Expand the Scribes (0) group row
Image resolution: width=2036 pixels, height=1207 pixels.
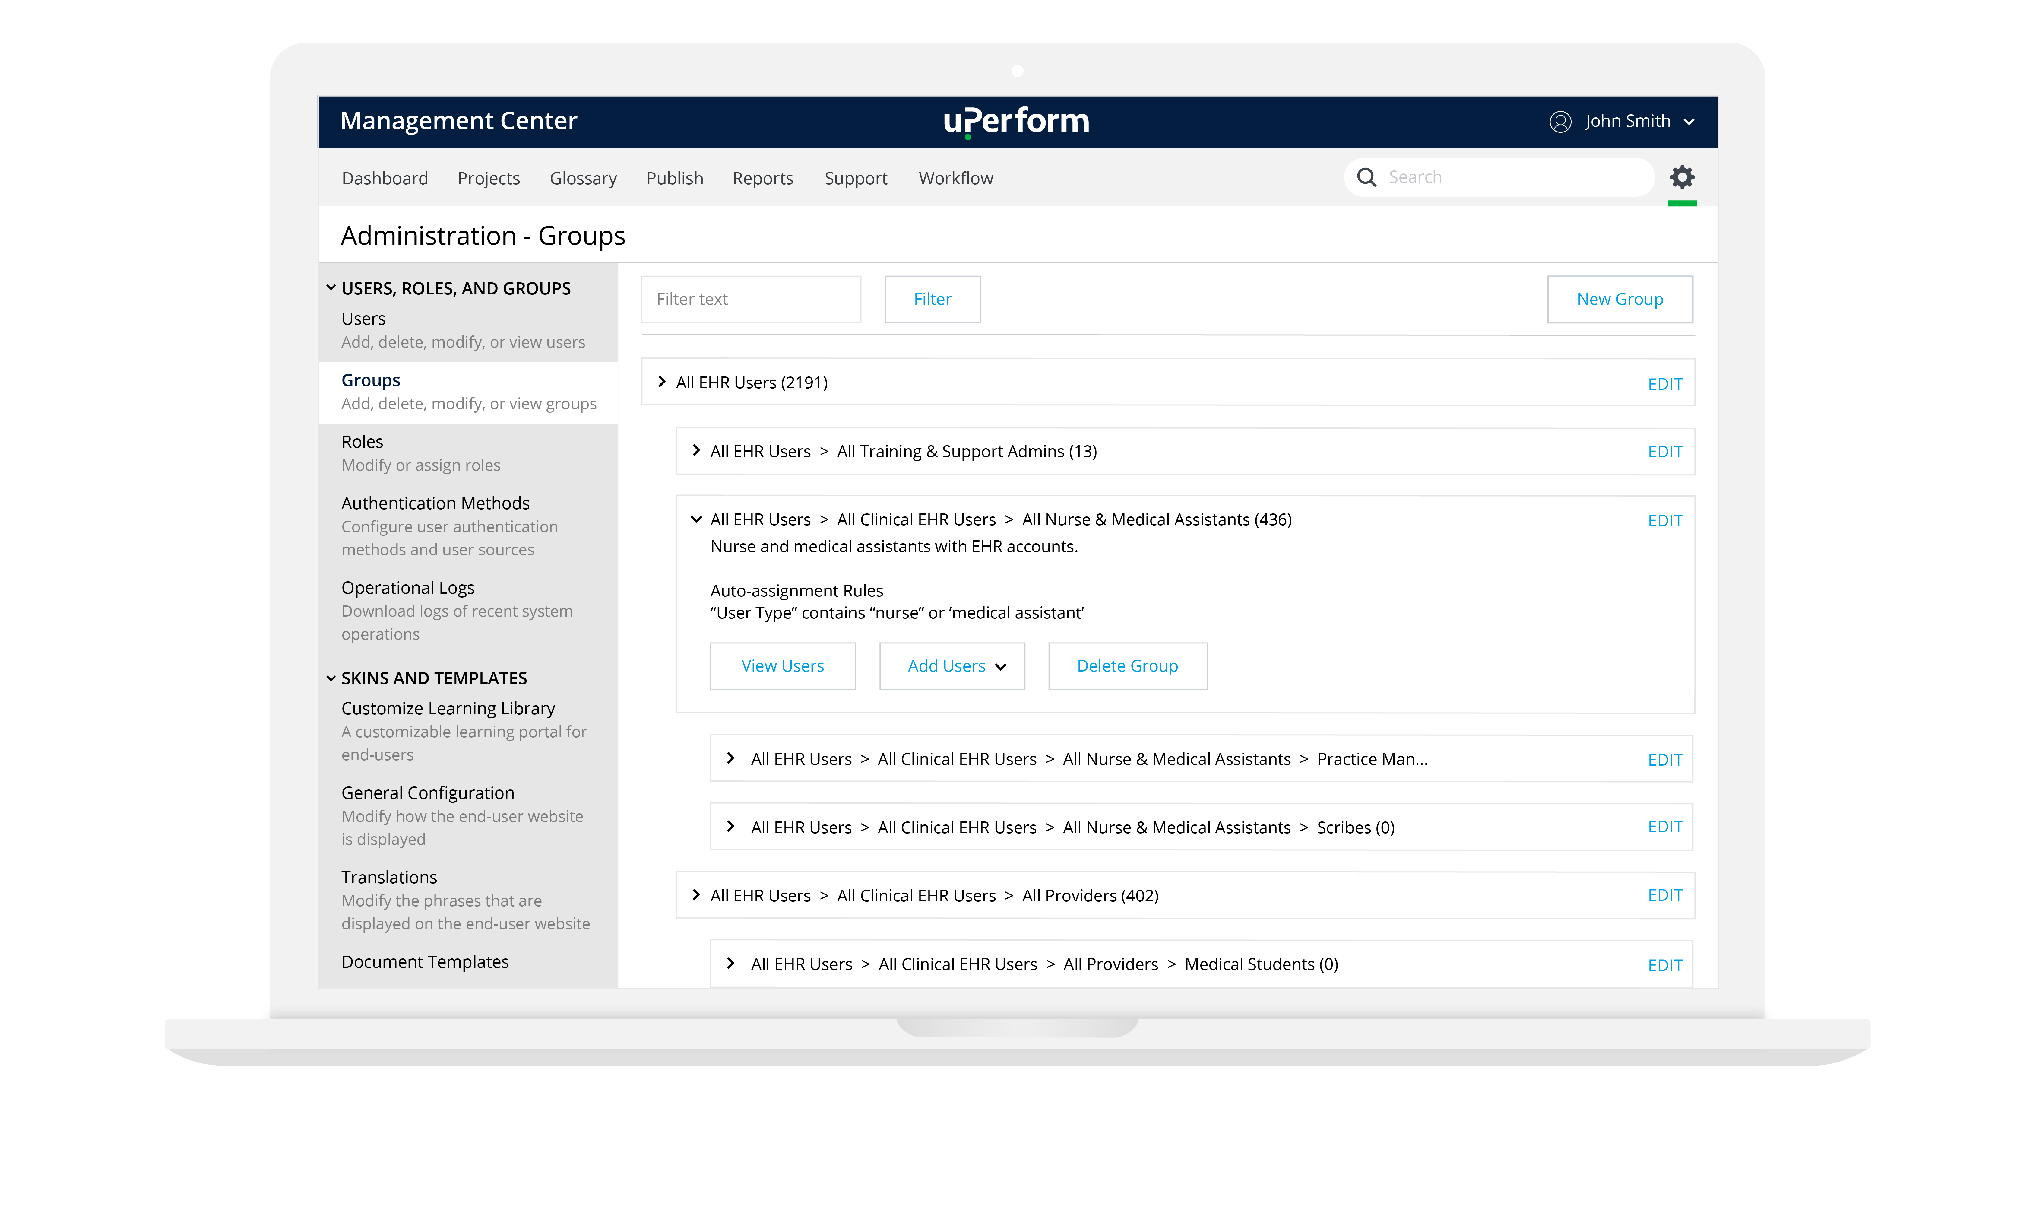[731, 826]
